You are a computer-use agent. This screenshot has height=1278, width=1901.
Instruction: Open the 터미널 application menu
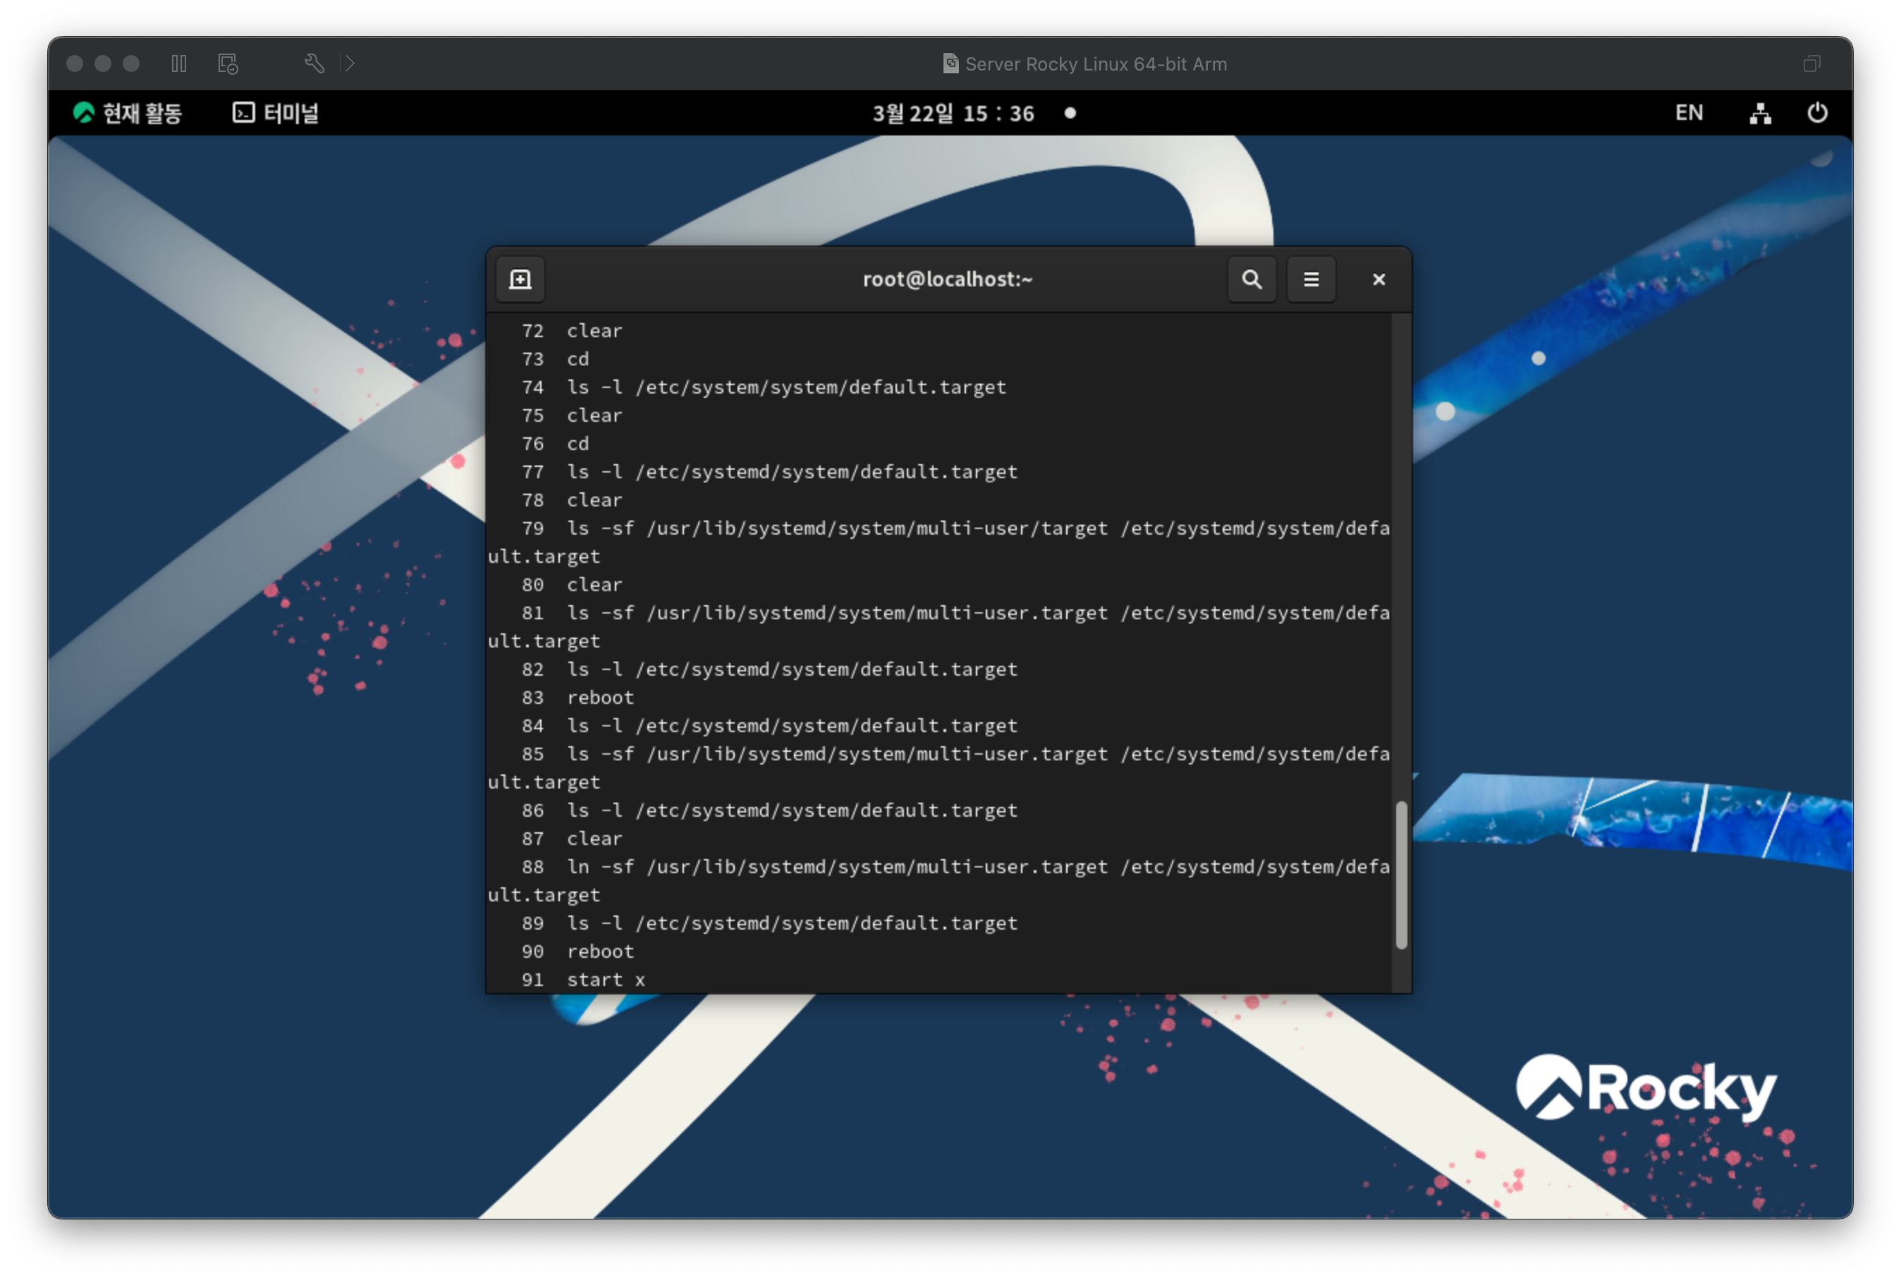(276, 114)
